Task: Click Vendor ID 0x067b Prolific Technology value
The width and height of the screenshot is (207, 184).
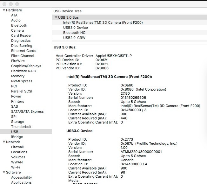Action: [149, 143]
